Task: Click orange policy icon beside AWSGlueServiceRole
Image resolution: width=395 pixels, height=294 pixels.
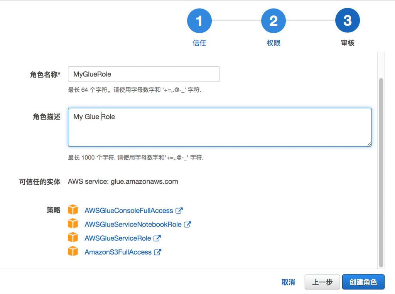Action: pos(73,238)
